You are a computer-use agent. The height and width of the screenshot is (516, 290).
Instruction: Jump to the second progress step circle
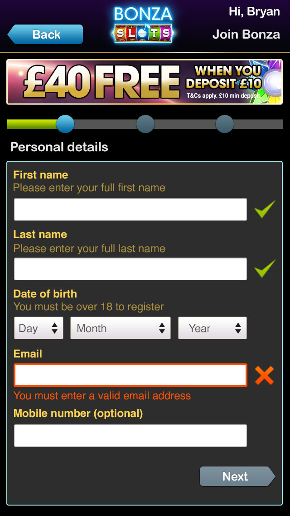[145, 124]
